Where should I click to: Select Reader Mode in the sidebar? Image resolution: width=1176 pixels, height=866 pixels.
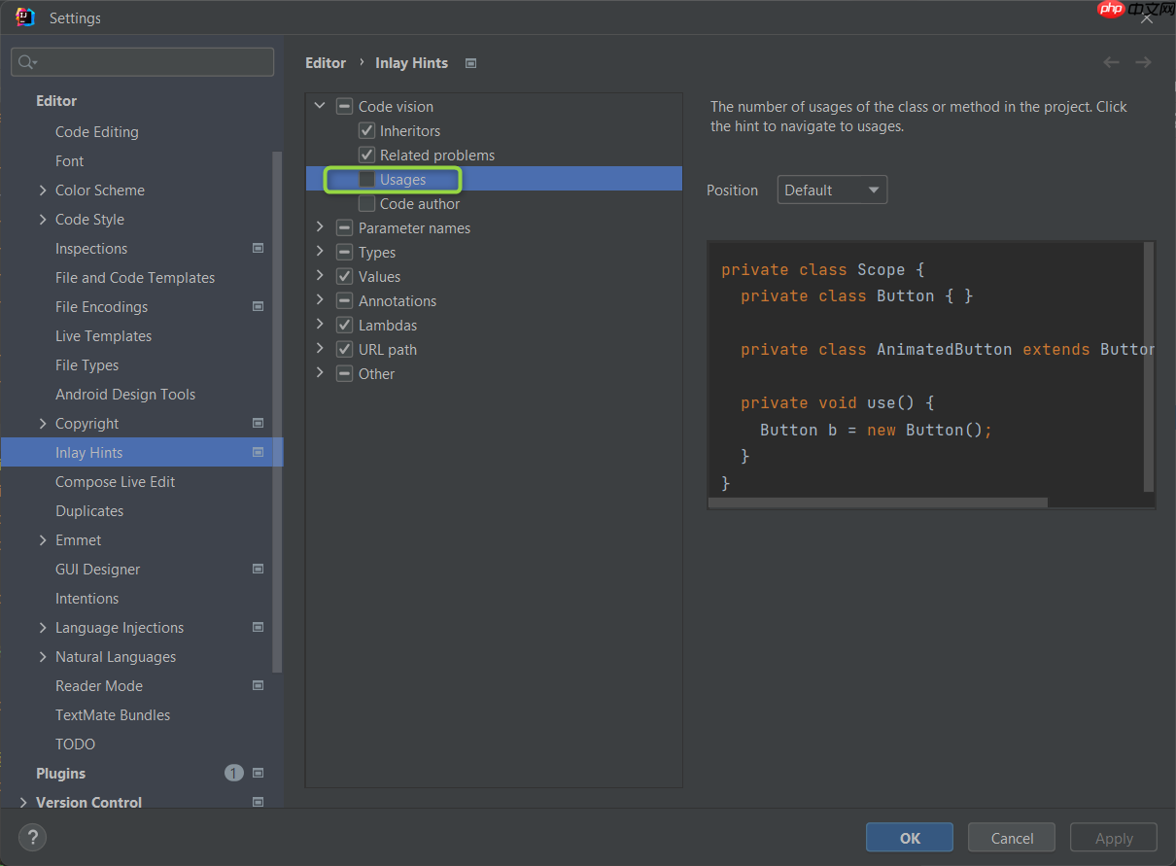[98, 686]
